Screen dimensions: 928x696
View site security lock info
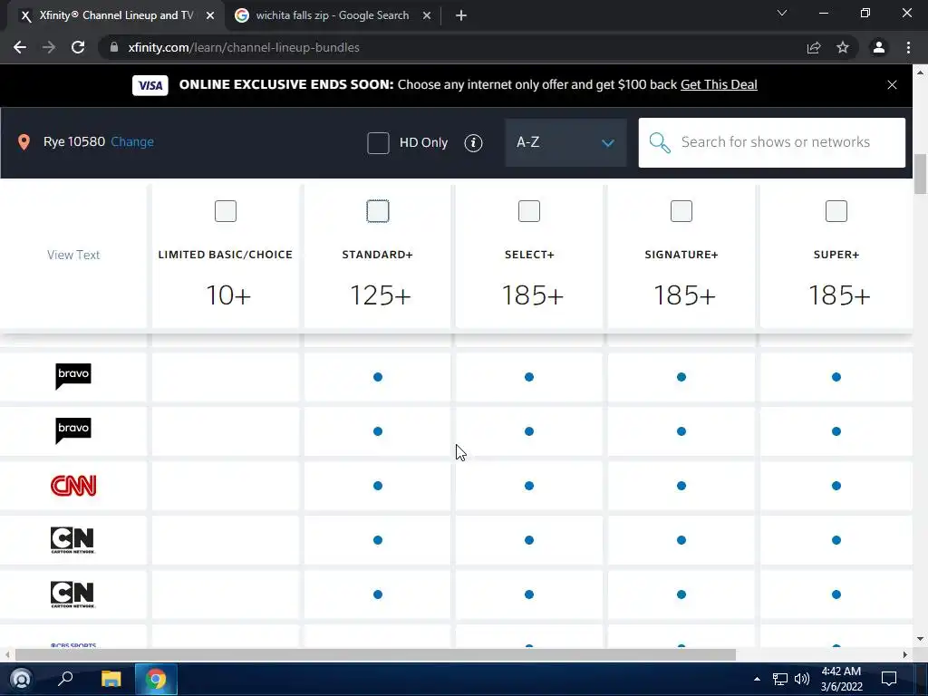114,47
